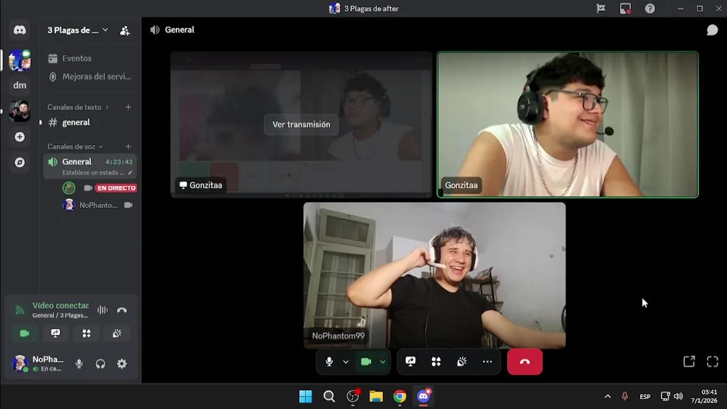Open Mejoras del servidor entry
Viewport: 727px width, 409px height.
coord(89,76)
